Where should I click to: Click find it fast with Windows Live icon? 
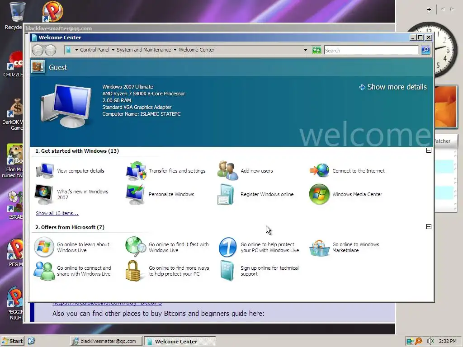[136, 247]
